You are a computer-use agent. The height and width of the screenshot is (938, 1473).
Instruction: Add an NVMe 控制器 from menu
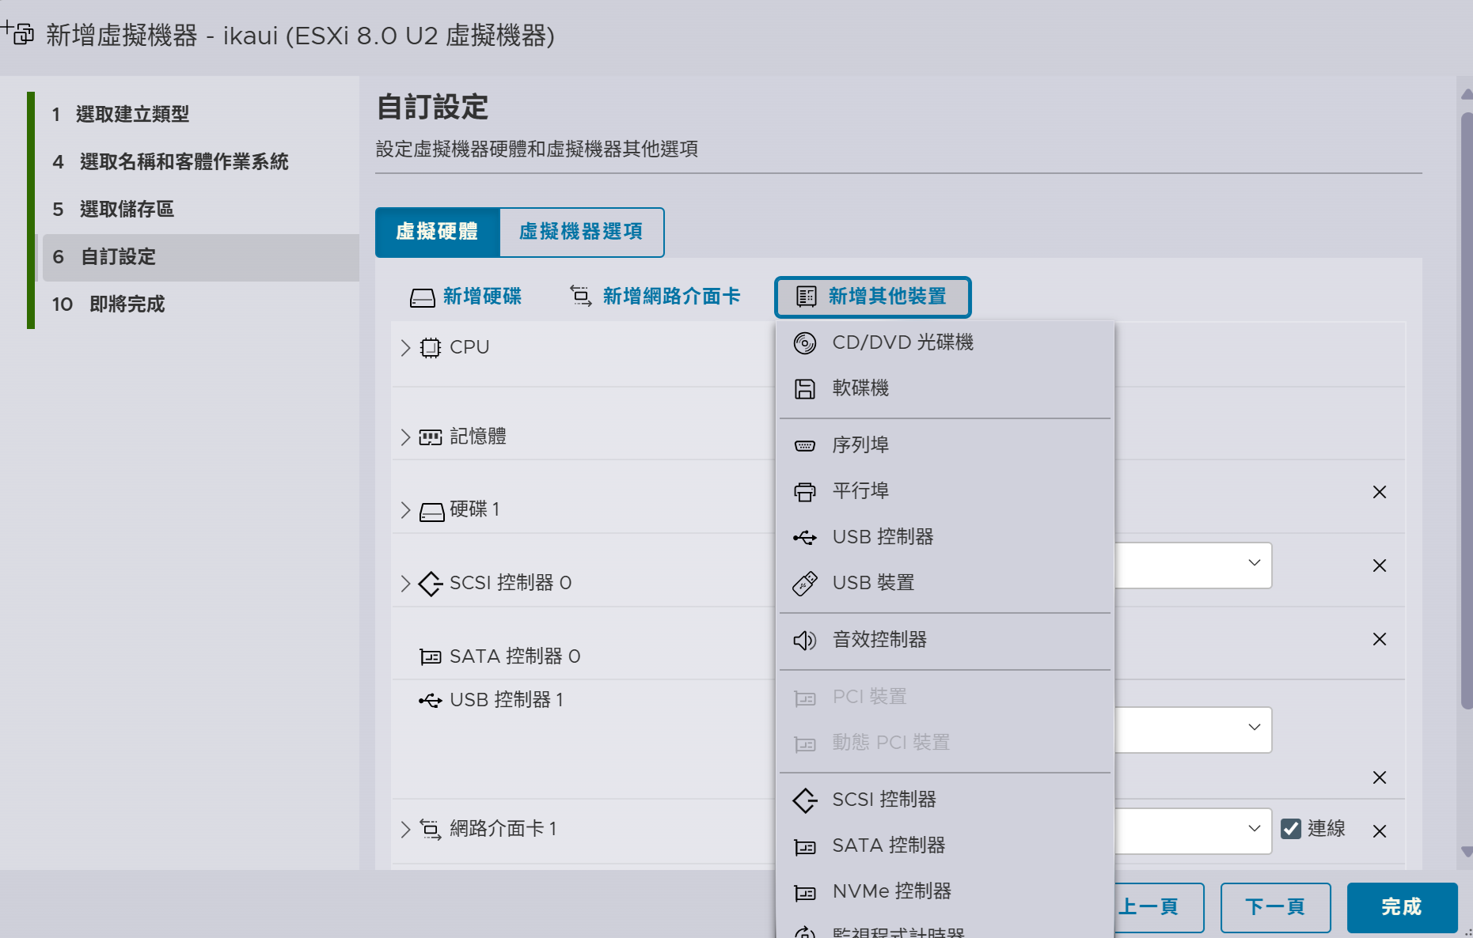[945, 891]
